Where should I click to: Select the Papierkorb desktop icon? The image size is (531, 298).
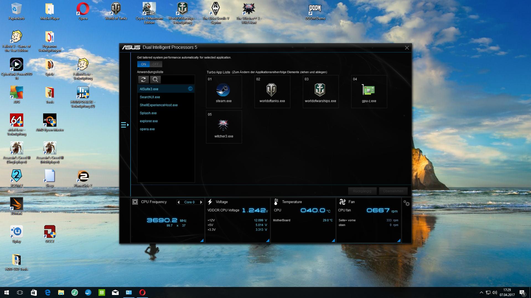16,12
